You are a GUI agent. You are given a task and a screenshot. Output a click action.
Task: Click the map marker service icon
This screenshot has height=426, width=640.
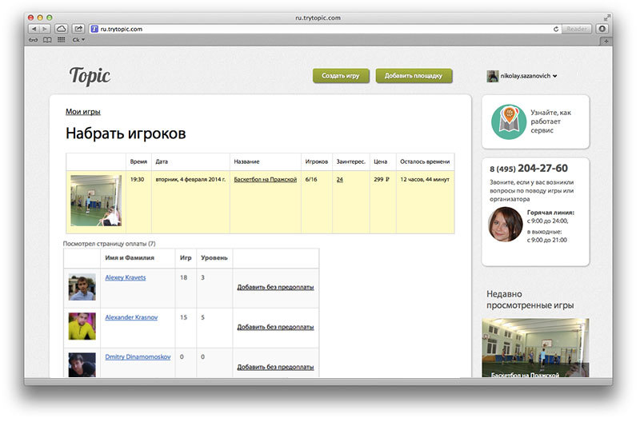509,121
